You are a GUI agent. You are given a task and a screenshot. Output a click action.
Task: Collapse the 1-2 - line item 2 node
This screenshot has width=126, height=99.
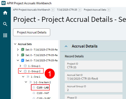click(26, 82)
